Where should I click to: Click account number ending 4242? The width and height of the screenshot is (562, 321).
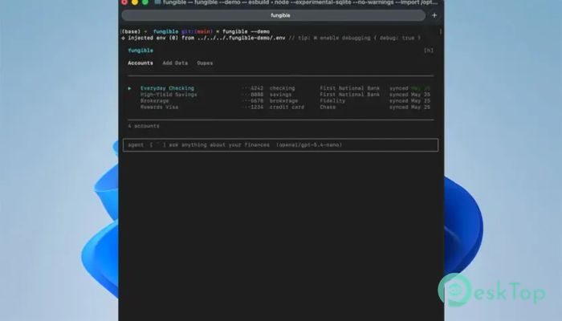point(253,88)
